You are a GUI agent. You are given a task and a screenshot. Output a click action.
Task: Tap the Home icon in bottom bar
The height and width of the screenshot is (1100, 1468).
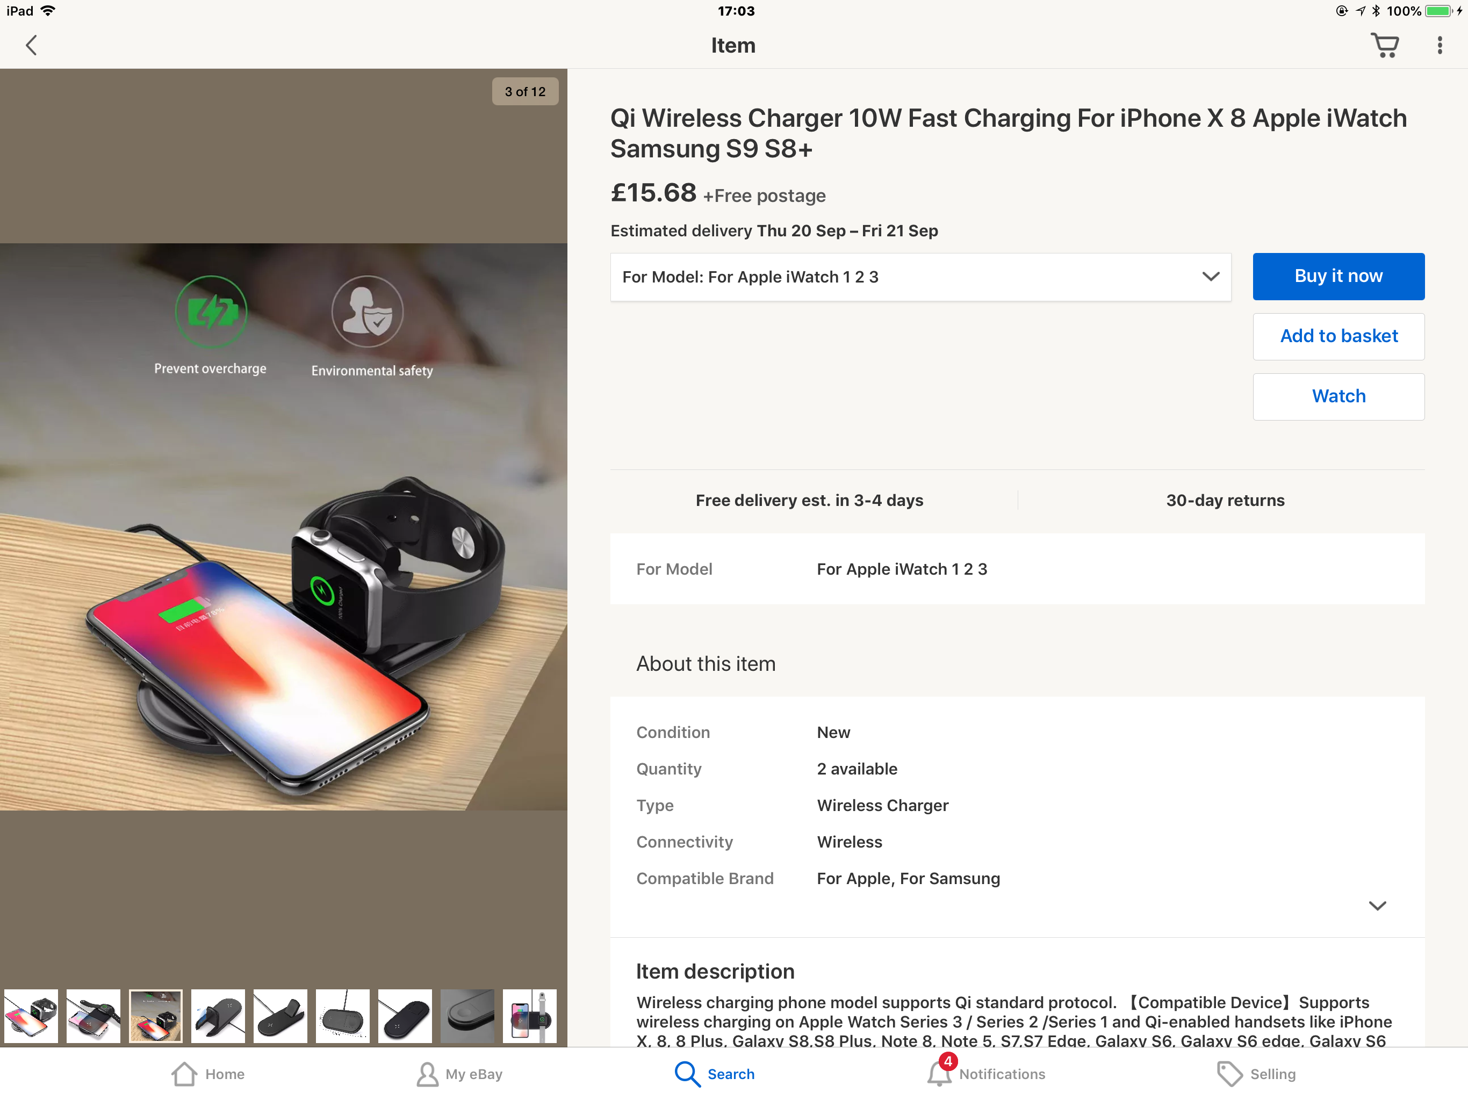click(x=184, y=1074)
